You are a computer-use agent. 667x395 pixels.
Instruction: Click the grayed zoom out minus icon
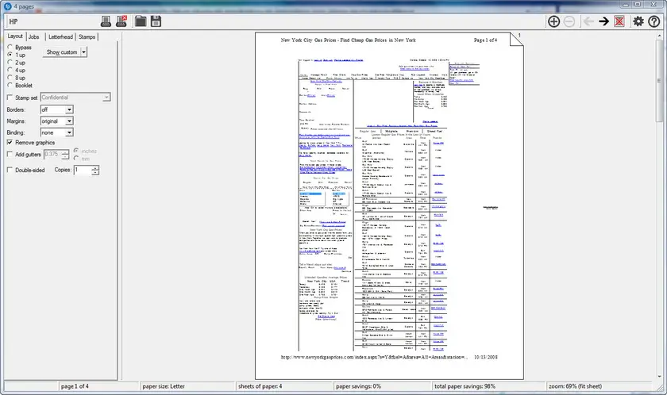(569, 21)
